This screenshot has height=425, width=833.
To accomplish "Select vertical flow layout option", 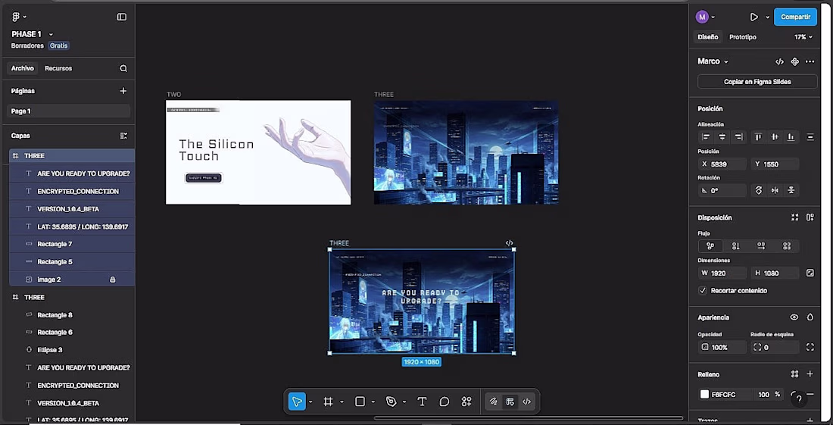I will tap(736, 246).
